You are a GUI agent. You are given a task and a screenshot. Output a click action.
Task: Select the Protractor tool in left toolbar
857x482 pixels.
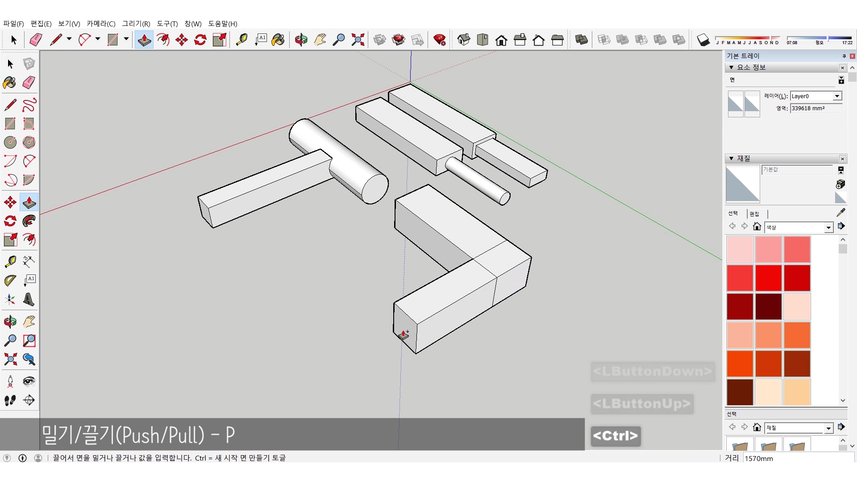(10, 281)
